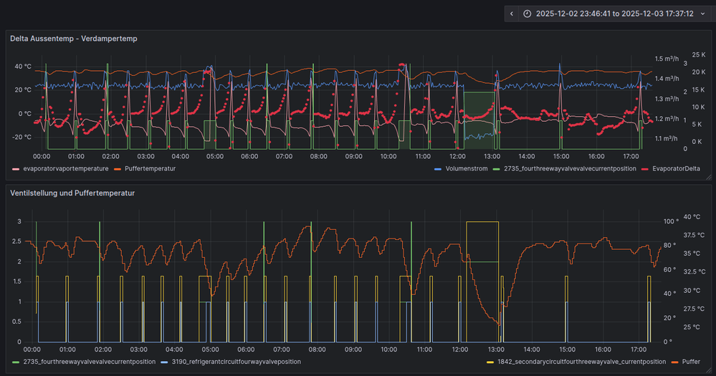Open Delta Aussentemp - Verdampertemp panel title menu
The width and height of the screenshot is (716, 376).
pyautogui.click(x=73, y=39)
